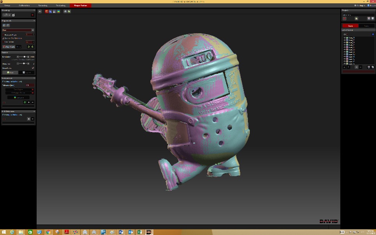Click the Resolution slider's right end button
Image resolution: width=376 pixels, height=235 pixels.
pyautogui.click(x=28, y=57)
